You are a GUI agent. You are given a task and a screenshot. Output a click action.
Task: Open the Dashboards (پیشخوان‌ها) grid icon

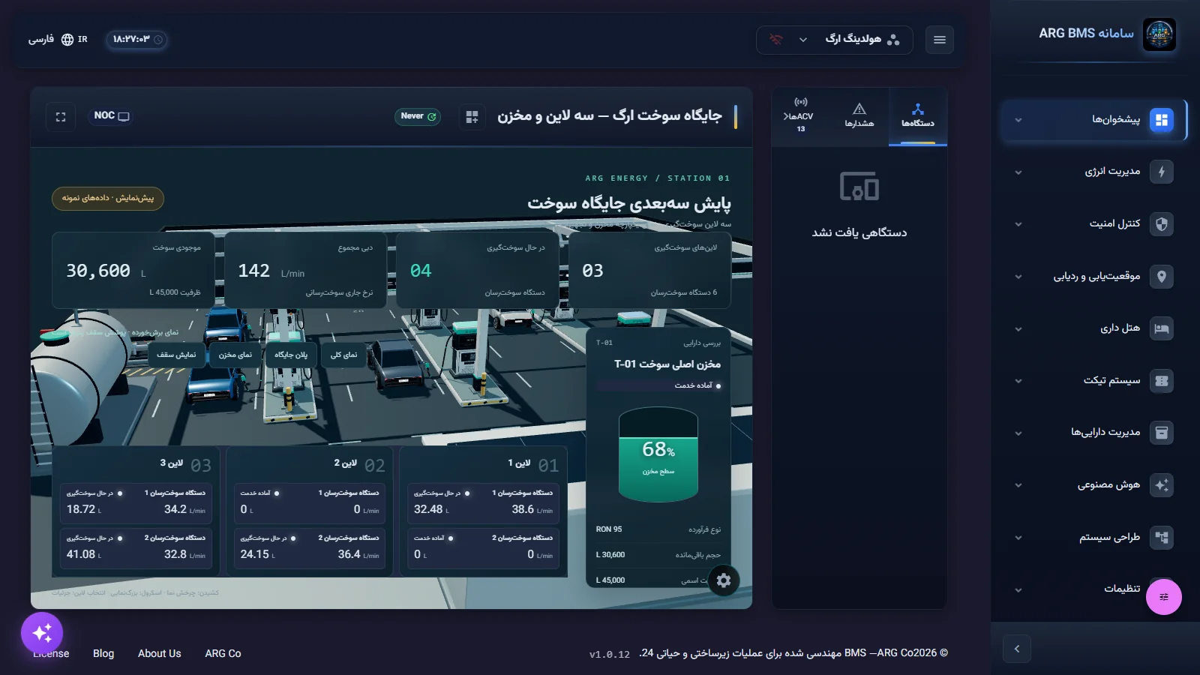click(x=1162, y=120)
